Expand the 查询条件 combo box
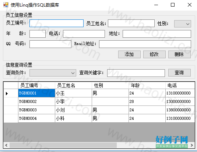Viewport: 197px width, 152px height. coord(53,73)
